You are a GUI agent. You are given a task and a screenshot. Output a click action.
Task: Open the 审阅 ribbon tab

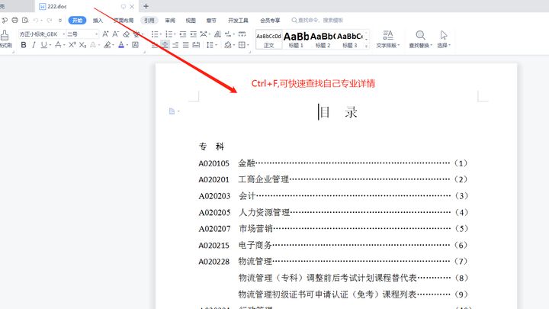pos(170,21)
